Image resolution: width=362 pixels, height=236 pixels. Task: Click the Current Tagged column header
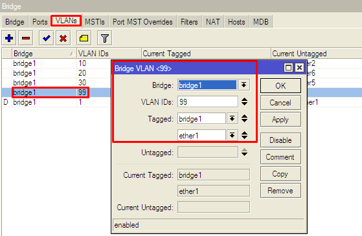click(206, 54)
